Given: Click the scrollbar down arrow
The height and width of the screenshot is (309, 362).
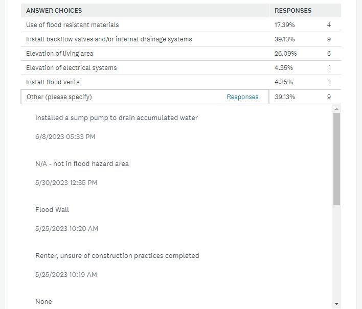Looking at the screenshot, I should 336,304.
